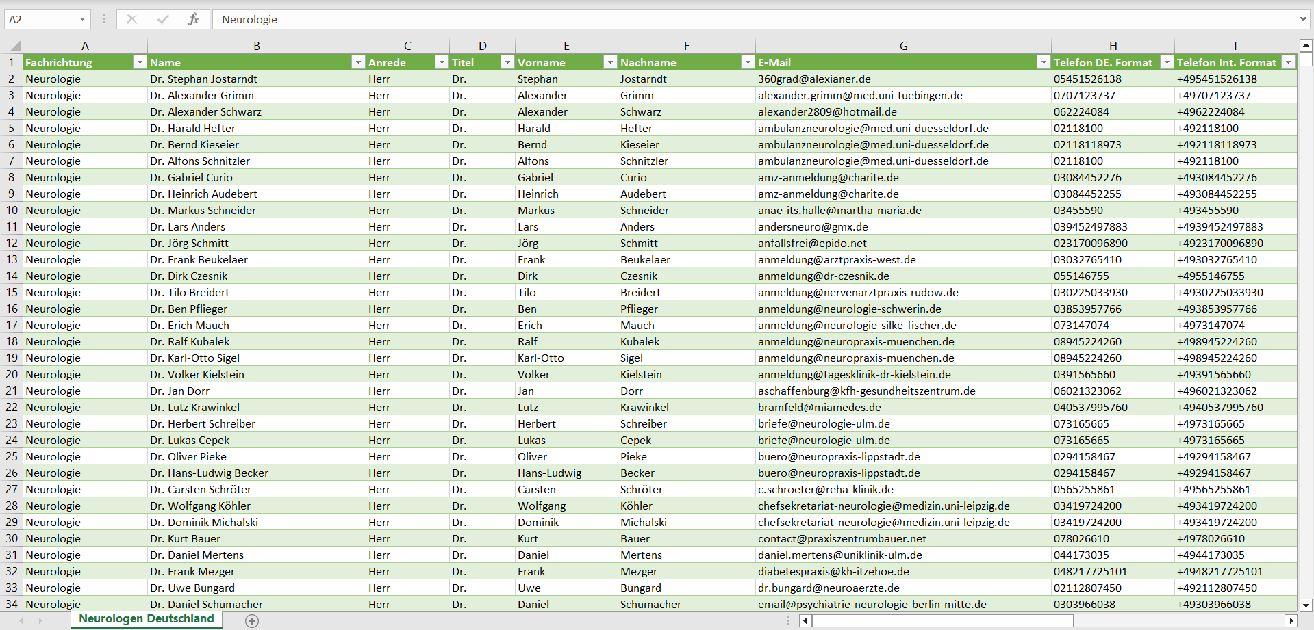Open the Vorname filter dropdown
Viewport: 1314px width, 630px height.
609,62
